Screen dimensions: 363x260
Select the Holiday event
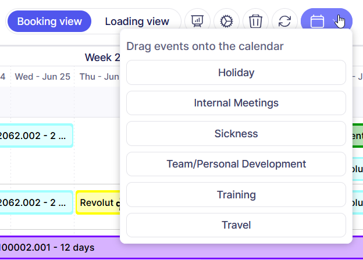pyautogui.click(x=236, y=73)
